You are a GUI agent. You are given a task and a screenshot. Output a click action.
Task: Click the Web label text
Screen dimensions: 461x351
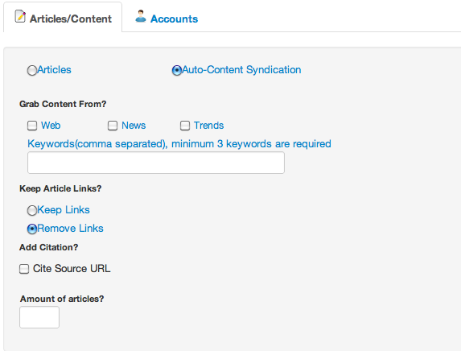[51, 126]
